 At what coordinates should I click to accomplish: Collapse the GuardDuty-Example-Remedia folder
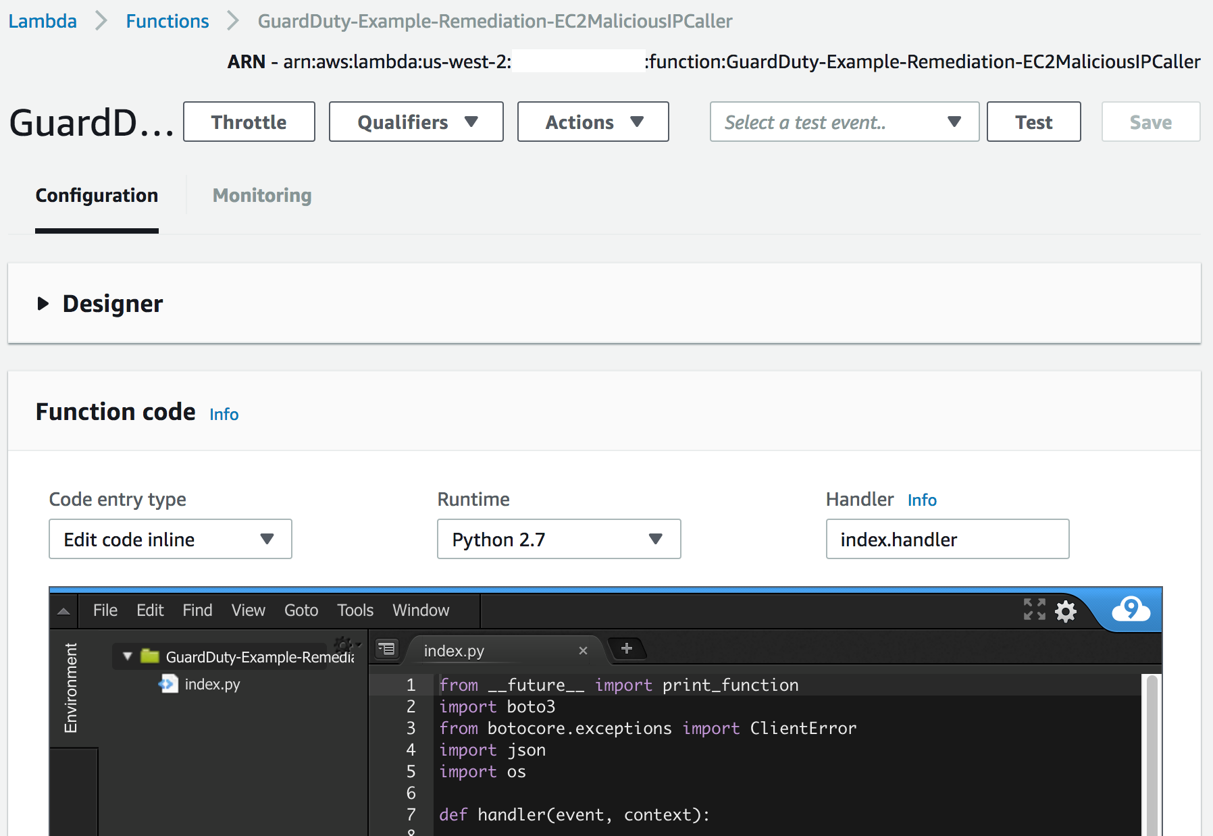(x=127, y=656)
